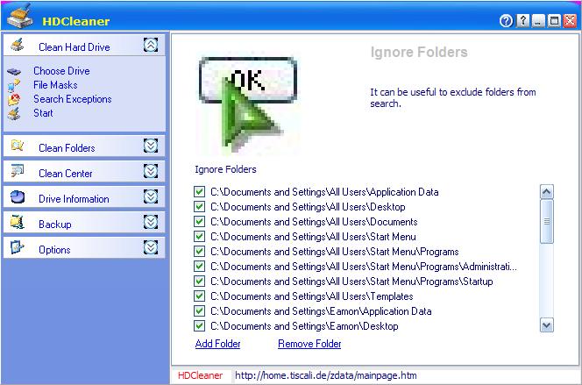Expand the Options section
This screenshot has height=385, width=582.
click(x=151, y=247)
